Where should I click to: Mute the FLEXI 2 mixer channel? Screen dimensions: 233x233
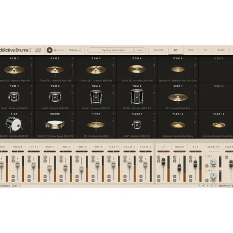click(125, 157)
